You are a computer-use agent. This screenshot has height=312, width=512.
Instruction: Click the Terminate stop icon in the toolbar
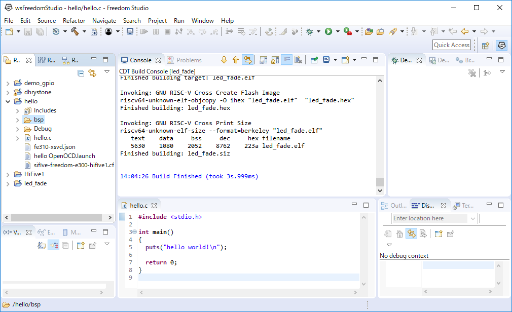167,32
